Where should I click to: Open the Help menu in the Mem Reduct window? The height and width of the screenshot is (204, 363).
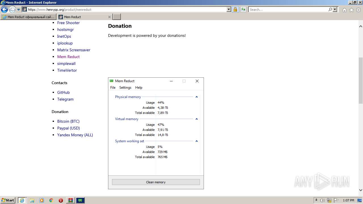coord(139,88)
